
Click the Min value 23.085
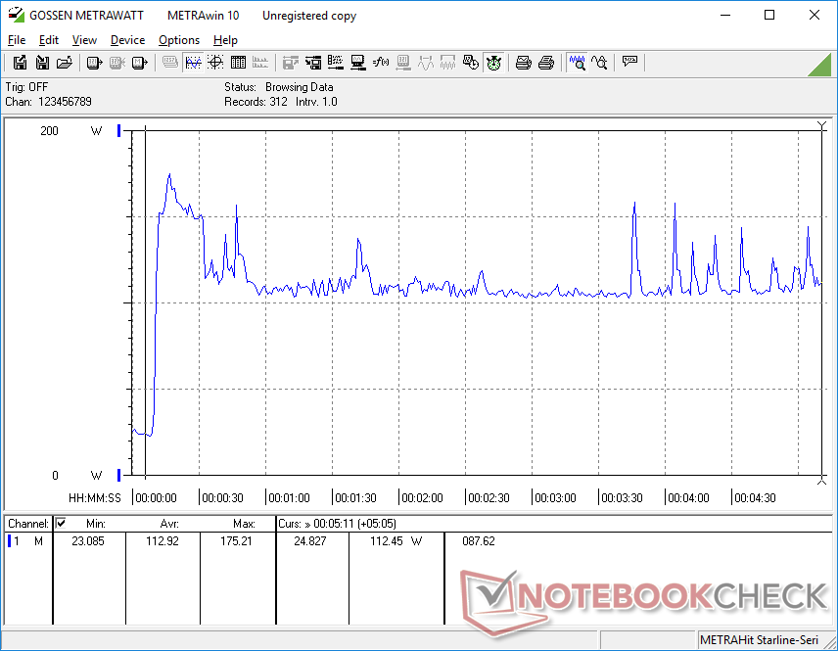tap(88, 541)
